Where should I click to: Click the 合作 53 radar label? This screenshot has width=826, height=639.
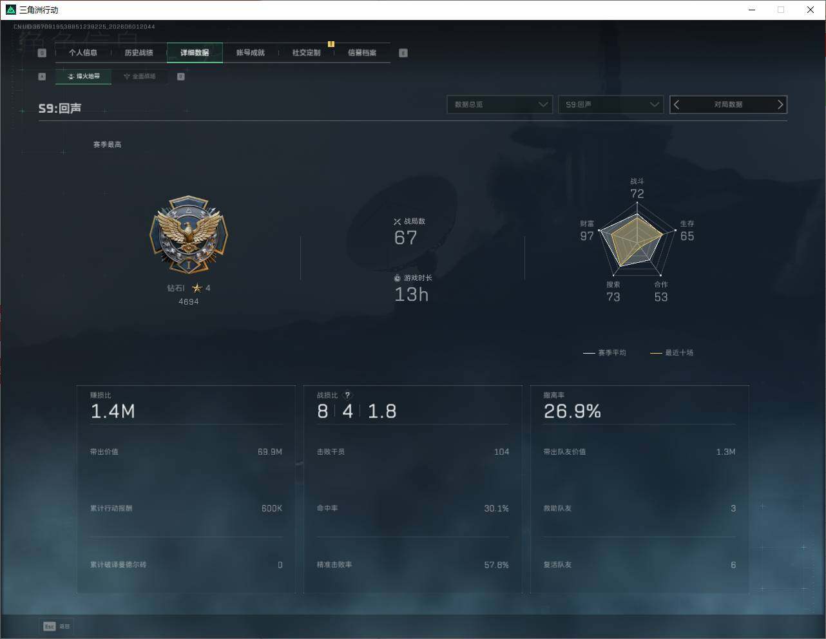click(661, 292)
